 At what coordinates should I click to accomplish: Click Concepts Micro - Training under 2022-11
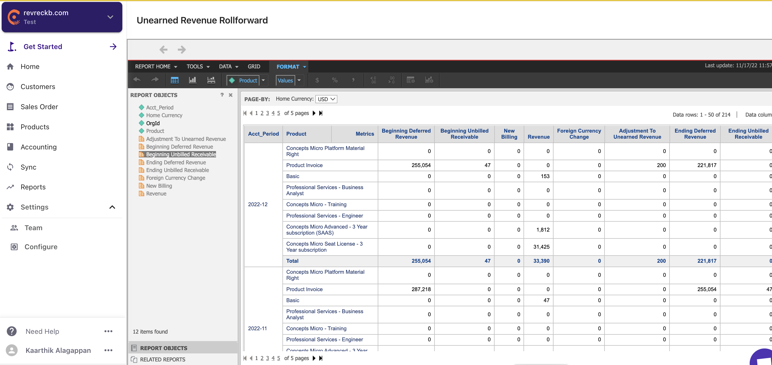click(316, 328)
